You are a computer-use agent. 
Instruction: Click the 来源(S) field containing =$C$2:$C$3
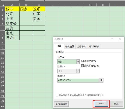(x=78, y=80)
